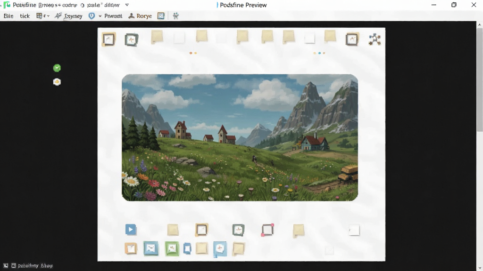Select the small blue device icon

[187, 248]
